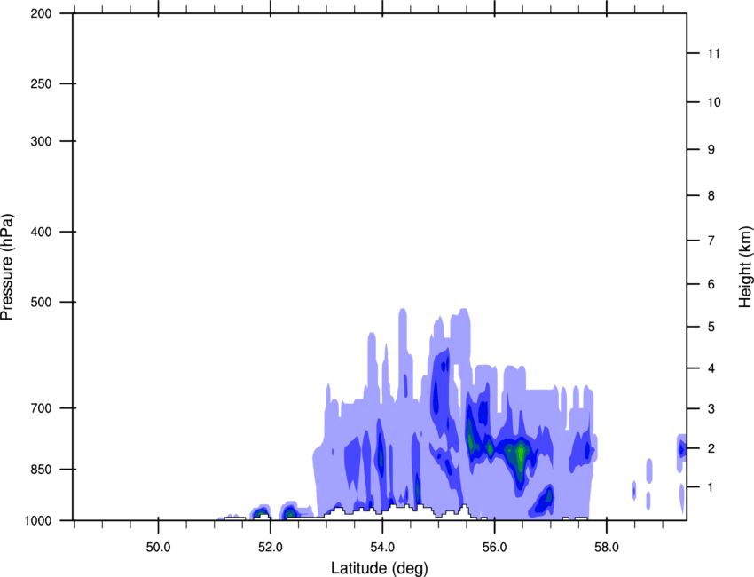Image resolution: width=754 pixels, height=577 pixels.
Task: Select the 52.0 latitude tick label
Action: [270, 544]
